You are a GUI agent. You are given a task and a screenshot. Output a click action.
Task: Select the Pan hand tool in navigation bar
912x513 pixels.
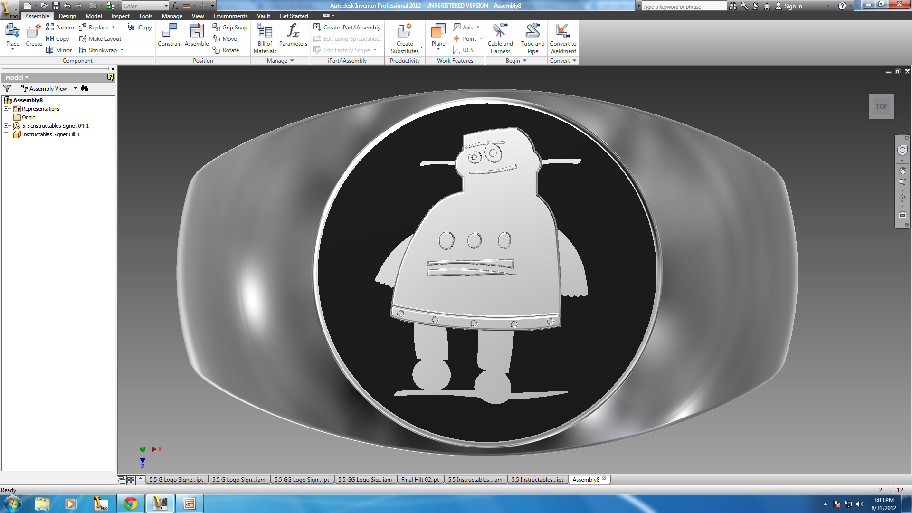click(x=902, y=170)
